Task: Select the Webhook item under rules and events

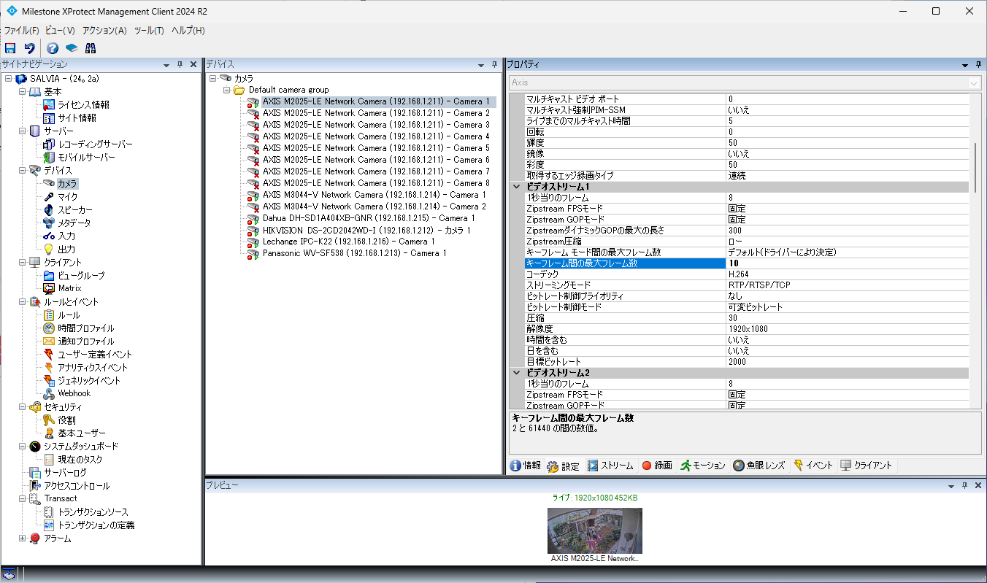Action: point(74,393)
